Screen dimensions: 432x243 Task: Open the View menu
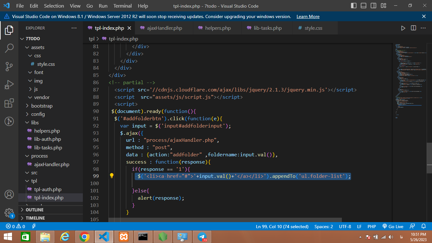coord(75,6)
